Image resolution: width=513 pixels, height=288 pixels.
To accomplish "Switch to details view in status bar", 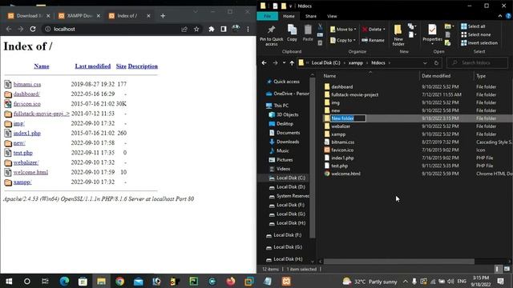I will click(497, 269).
